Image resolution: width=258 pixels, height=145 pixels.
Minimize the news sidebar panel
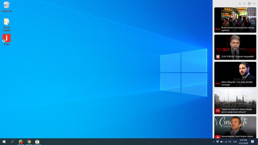(x=254, y=4)
